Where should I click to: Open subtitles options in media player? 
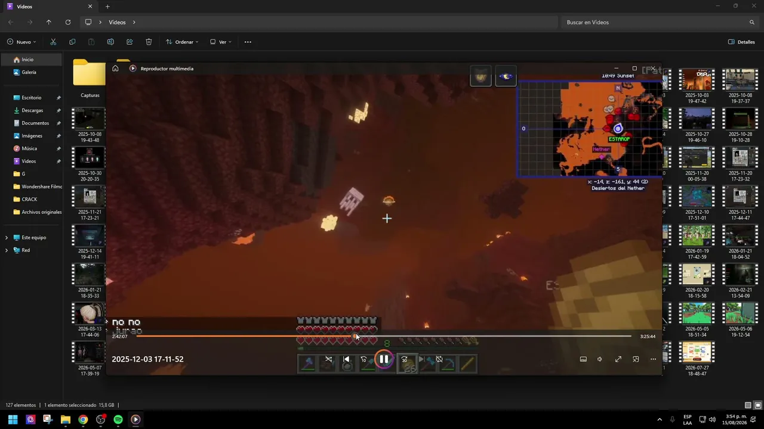[x=583, y=359]
